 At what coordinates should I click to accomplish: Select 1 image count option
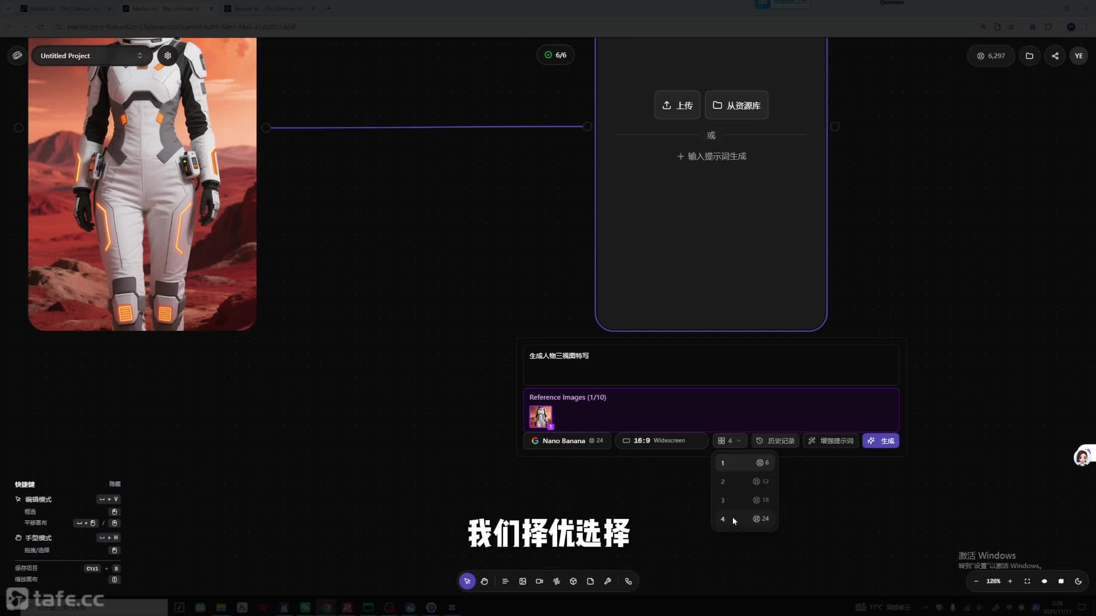(x=744, y=463)
